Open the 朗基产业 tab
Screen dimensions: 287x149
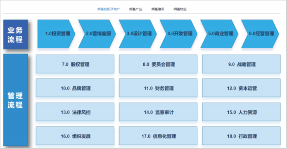tap(135, 9)
